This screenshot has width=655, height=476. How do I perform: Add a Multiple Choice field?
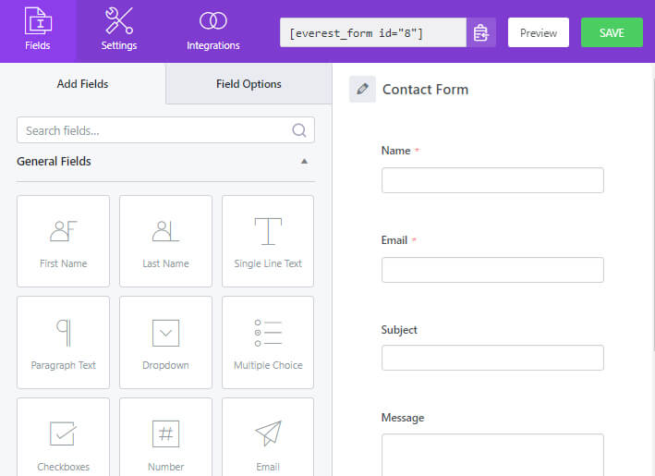[x=268, y=343]
